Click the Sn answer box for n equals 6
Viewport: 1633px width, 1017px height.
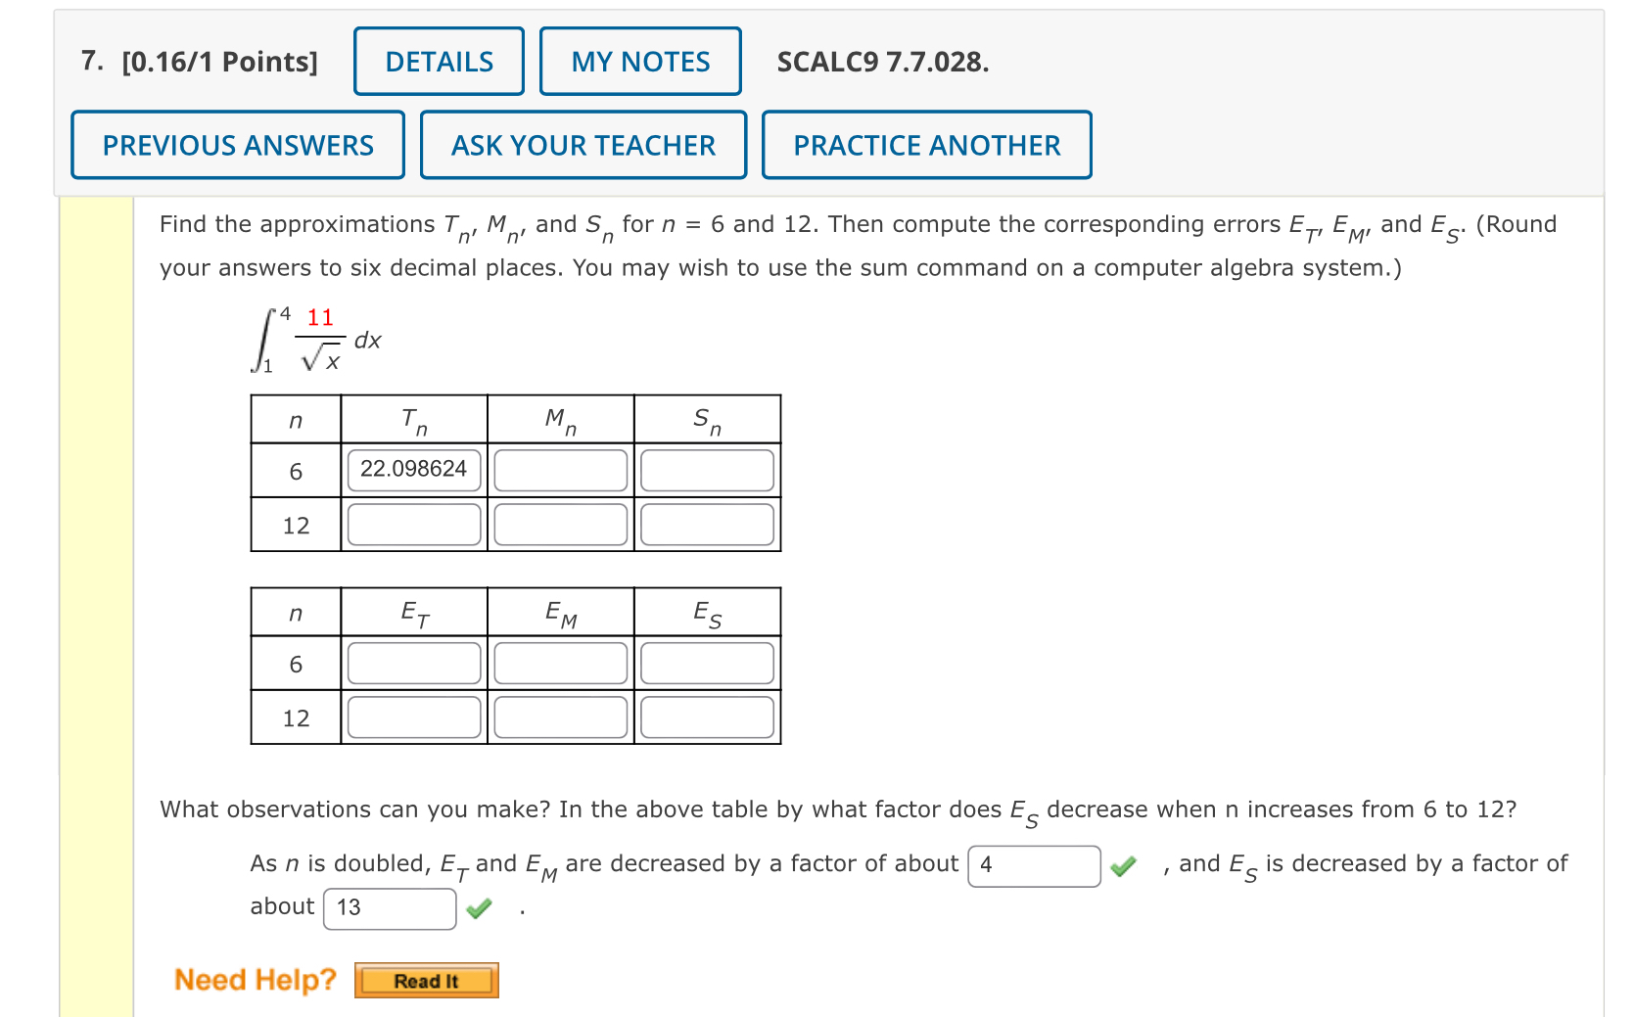[x=706, y=471]
